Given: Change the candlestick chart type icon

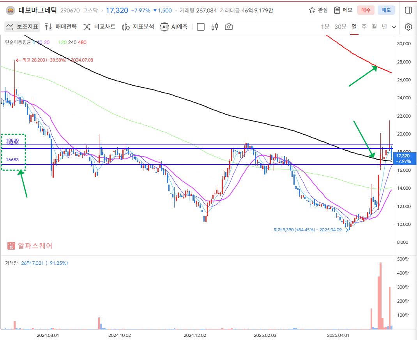Looking at the screenshot, I should (215, 27).
